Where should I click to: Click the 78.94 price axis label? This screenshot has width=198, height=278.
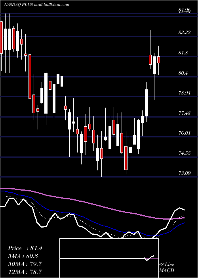tap(185, 93)
